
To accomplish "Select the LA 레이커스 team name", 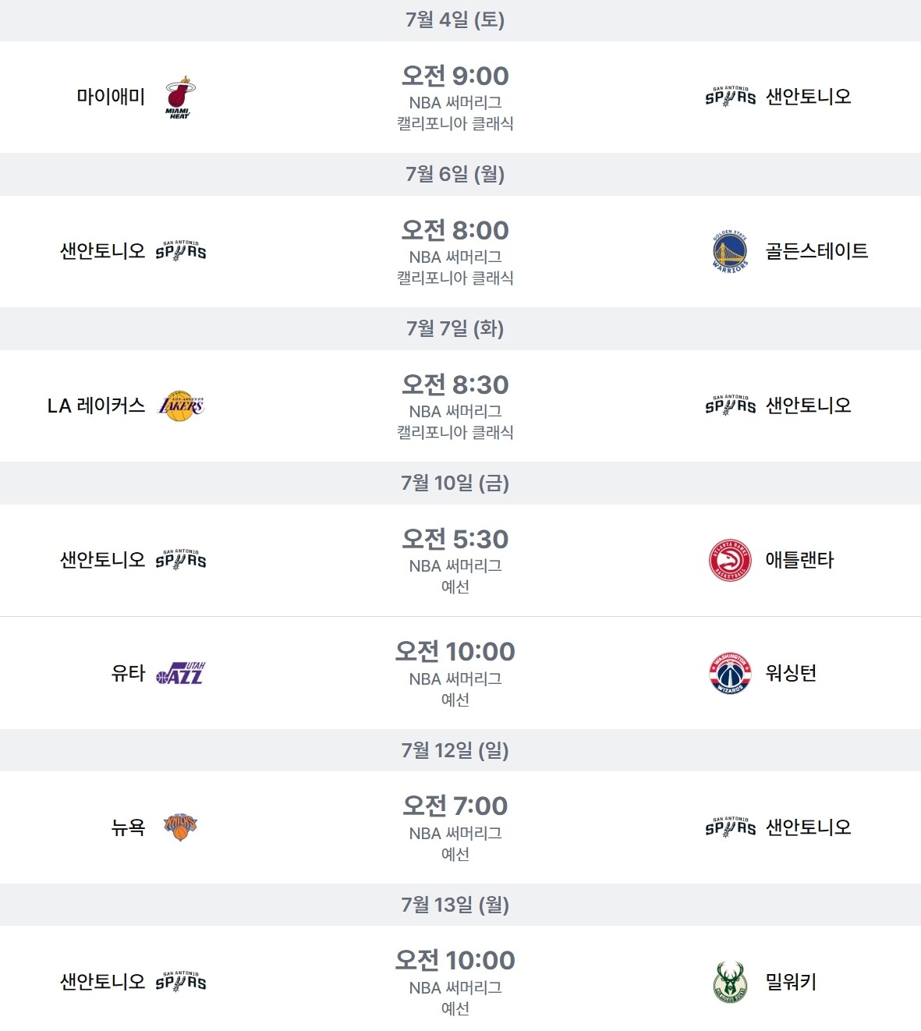I will [x=96, y=406].
